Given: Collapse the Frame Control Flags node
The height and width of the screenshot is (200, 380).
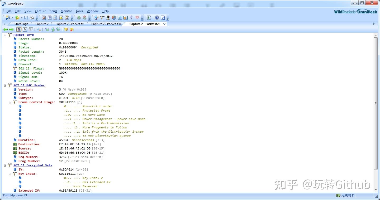Looking at the screenshot, I should click(x=10, y=102).
